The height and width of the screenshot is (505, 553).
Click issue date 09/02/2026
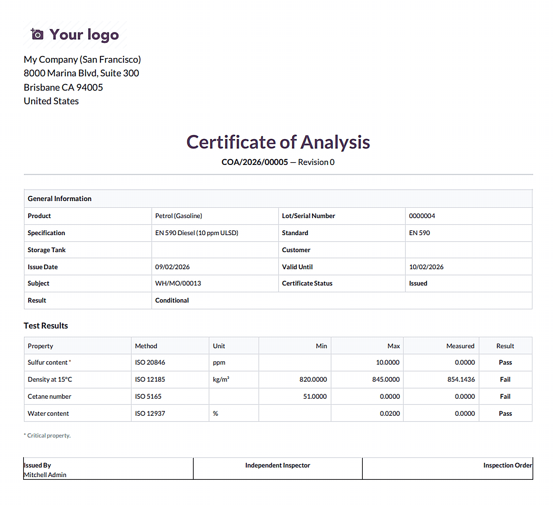tap(172, 267)
